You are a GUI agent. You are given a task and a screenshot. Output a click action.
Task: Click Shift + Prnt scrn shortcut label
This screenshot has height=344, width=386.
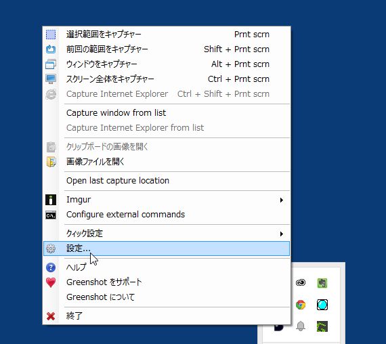click(x=236, y=49)
